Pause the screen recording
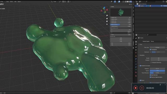Image resolution: width=167 pixels, height=94 pixels. tap(142, 88)
